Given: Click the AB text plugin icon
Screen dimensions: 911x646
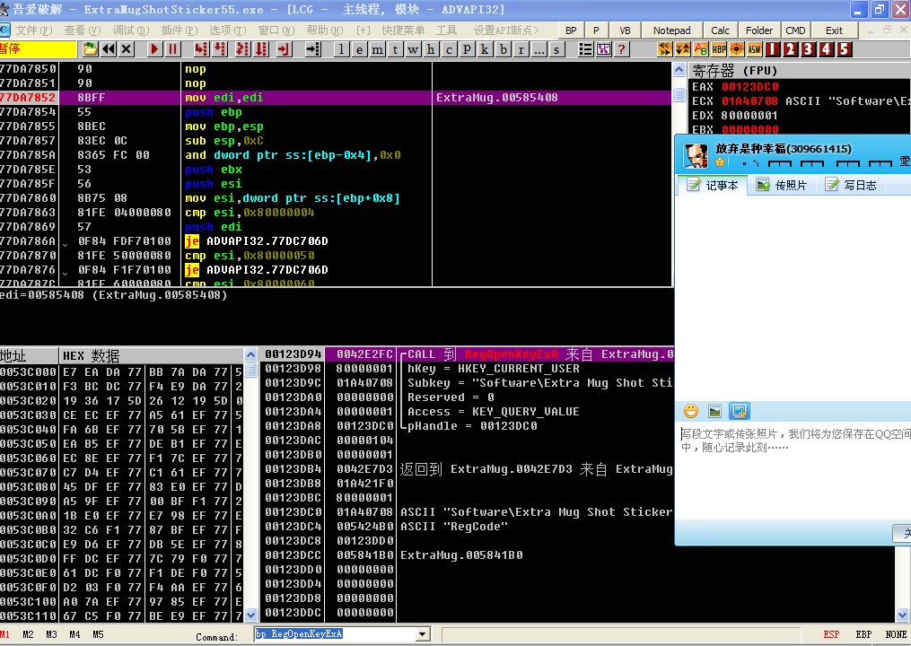Looking at the screenshot, I should (x=701, y=49).
